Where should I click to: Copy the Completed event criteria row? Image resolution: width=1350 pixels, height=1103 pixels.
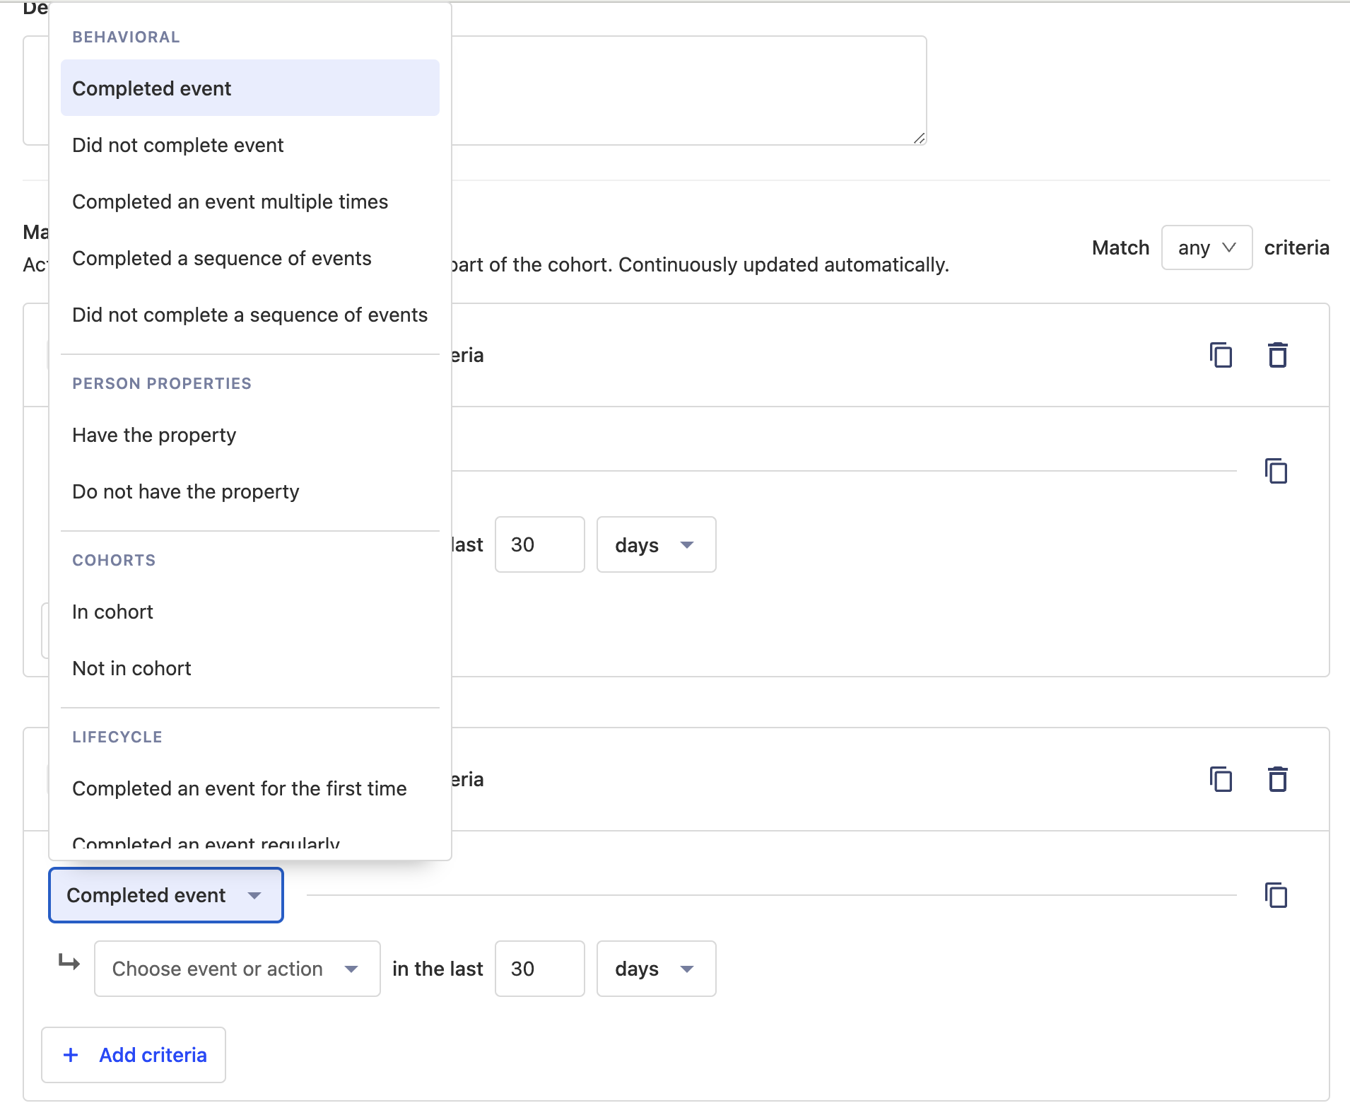[1276, 895]
